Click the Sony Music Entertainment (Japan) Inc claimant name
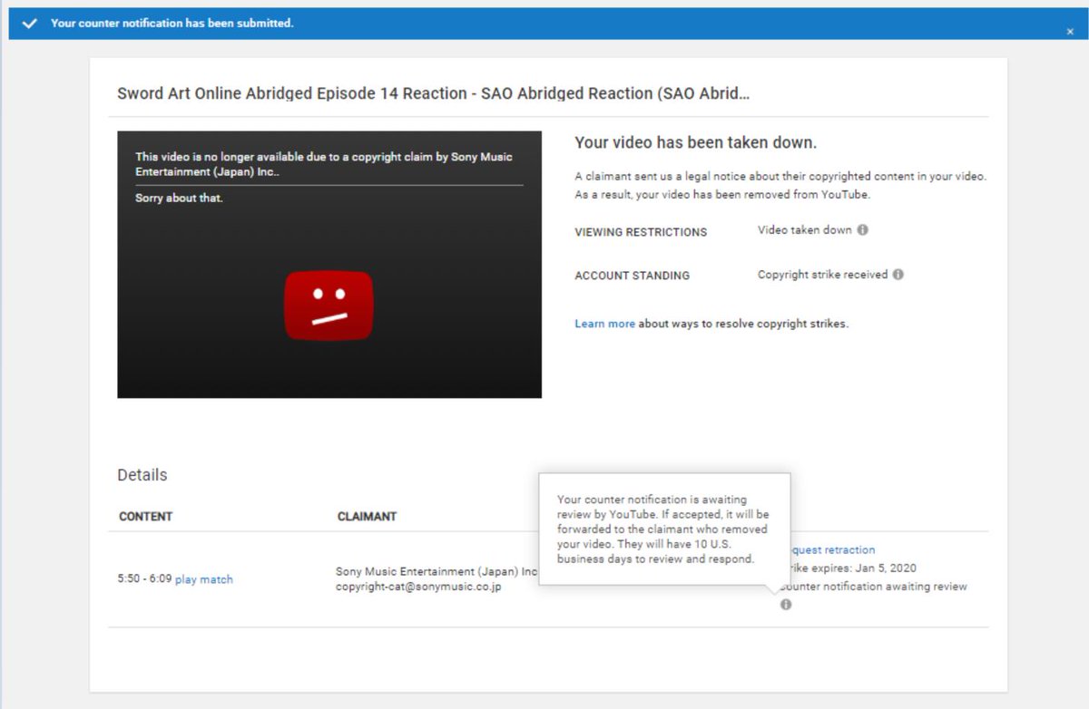 (437, 572)
